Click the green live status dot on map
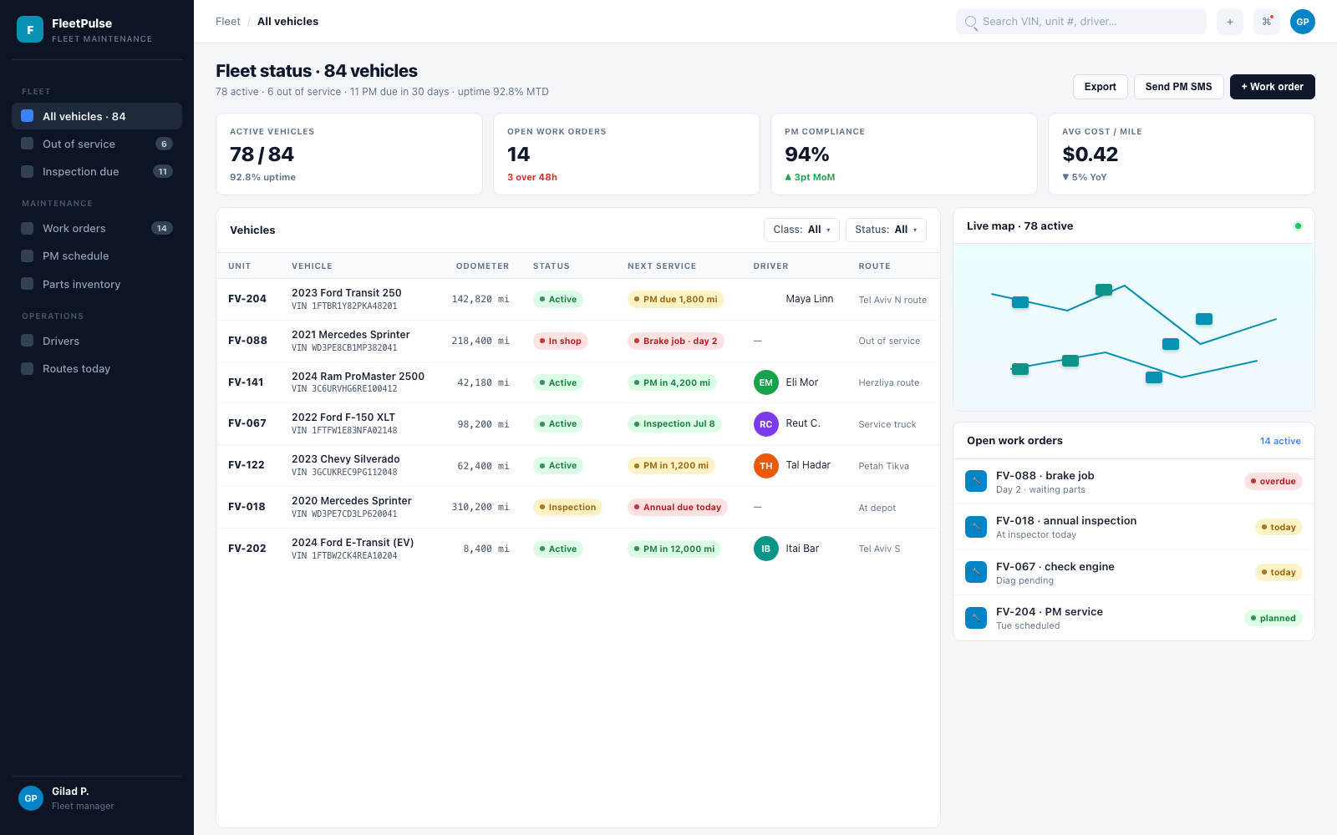Viewport: 1337px width, 835px height. click(1298, 225)
